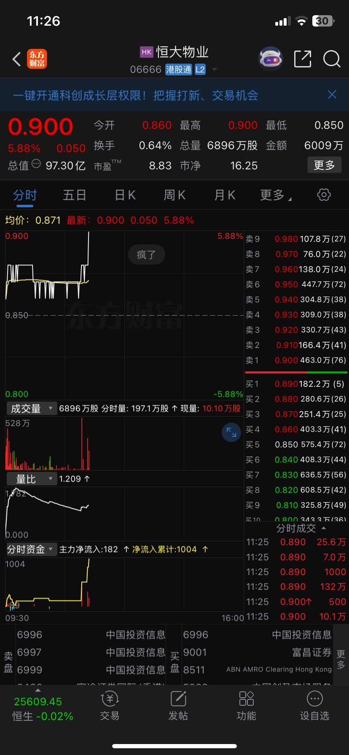
Task: Open the search magnifier icon
Action: (332, 59)
